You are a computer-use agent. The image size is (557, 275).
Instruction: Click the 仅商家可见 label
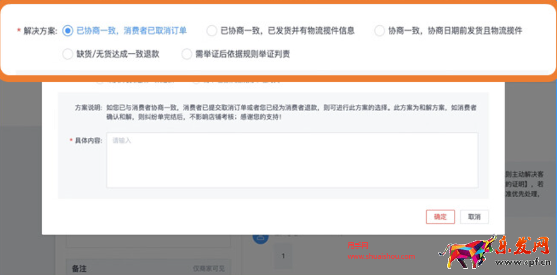tap(209, 269)
